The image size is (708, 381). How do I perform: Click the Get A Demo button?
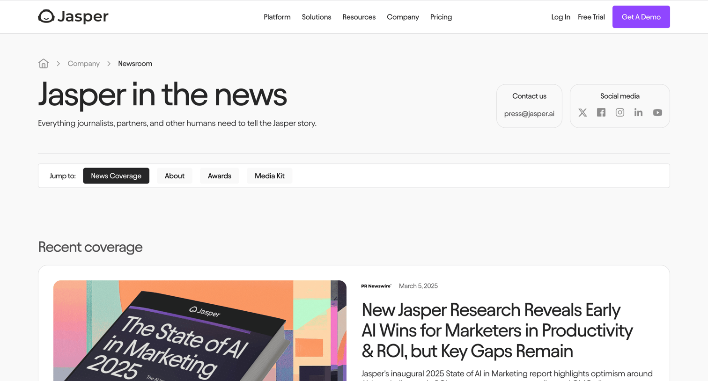tap(641, 17)
